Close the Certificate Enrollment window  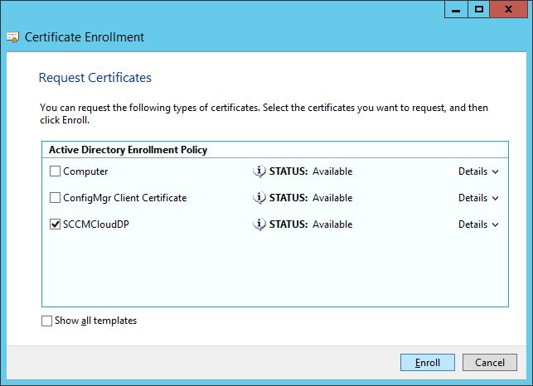(509, 9)
